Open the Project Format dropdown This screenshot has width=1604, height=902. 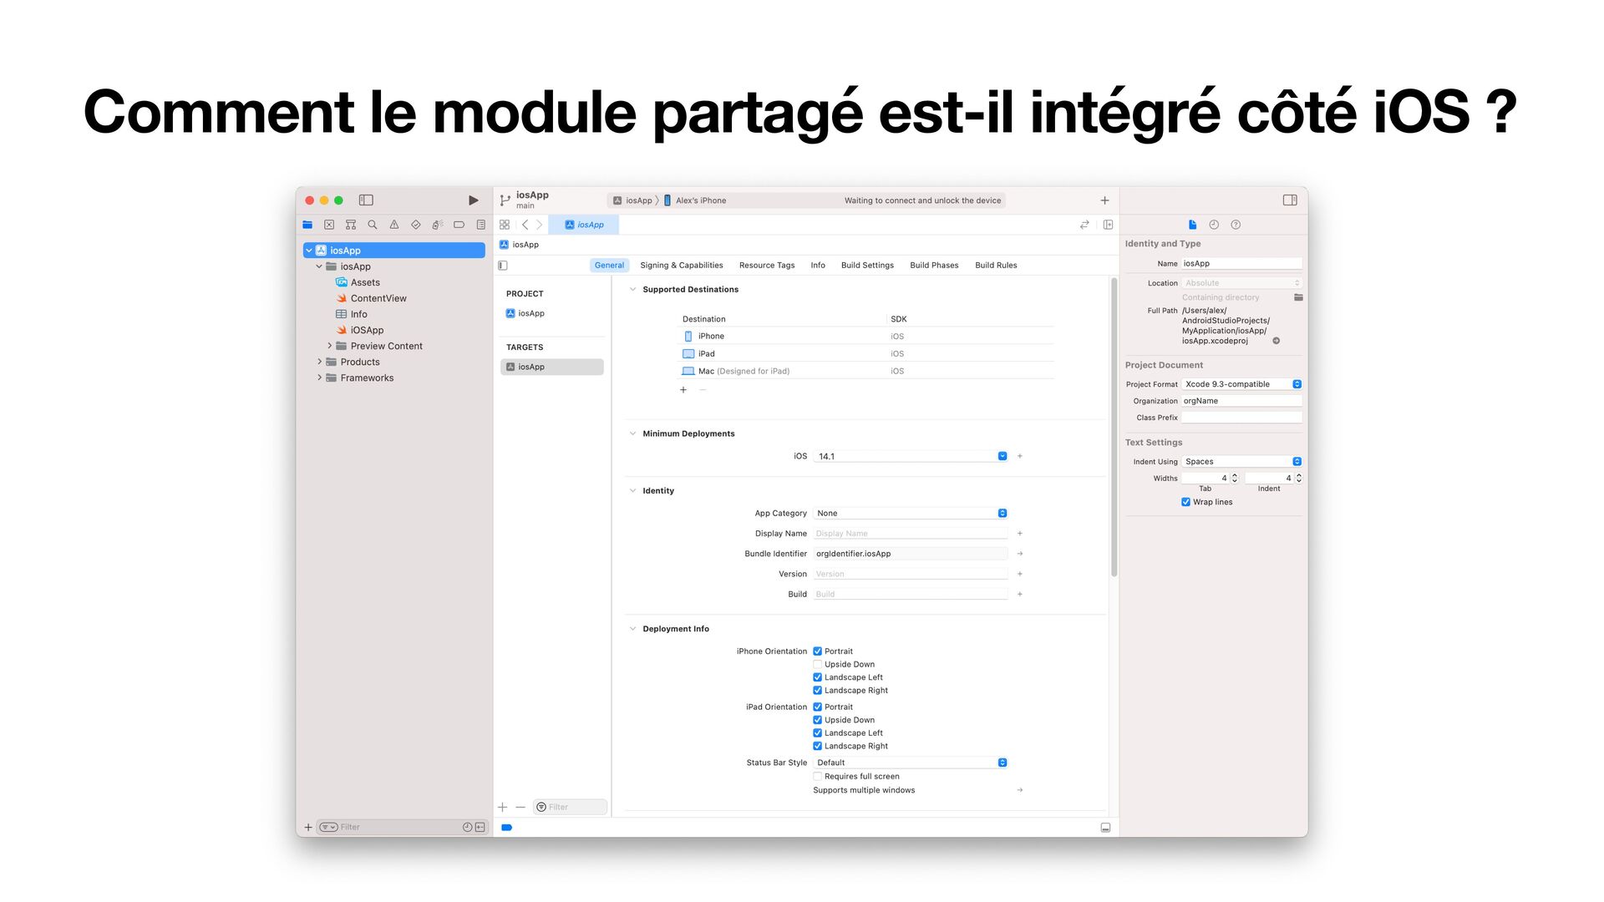pyautogui.click(x=1242, y=384)
